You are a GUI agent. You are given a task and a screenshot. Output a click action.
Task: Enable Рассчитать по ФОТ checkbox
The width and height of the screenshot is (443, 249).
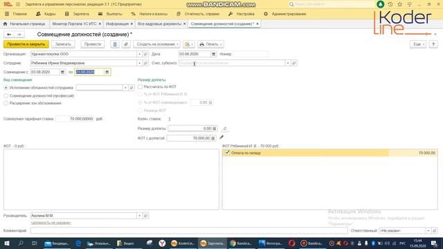tap(140, 86)
